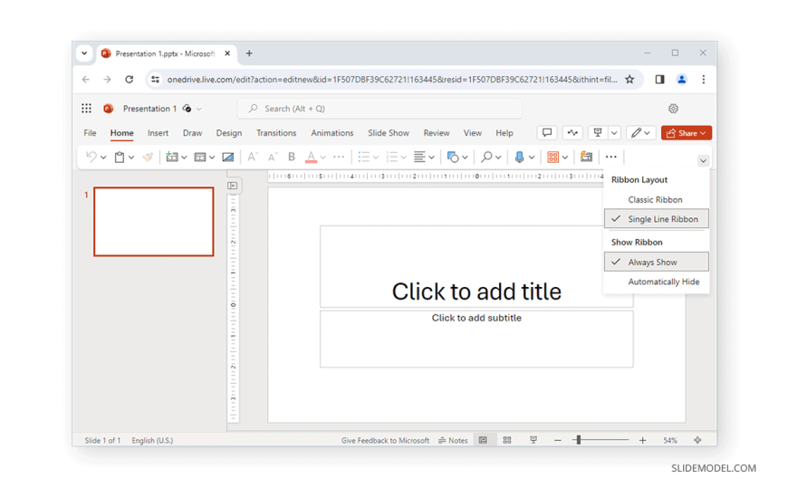Click the Search (Alt + Q) box
The width and height of the screenshot is (788, 488).
(x=380, y=109)
